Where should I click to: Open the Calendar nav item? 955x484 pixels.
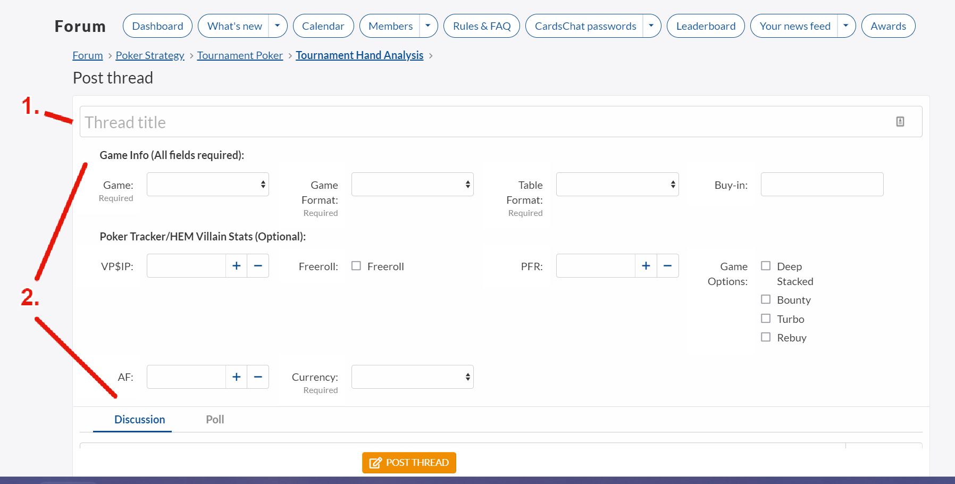(x=323, y=26)
